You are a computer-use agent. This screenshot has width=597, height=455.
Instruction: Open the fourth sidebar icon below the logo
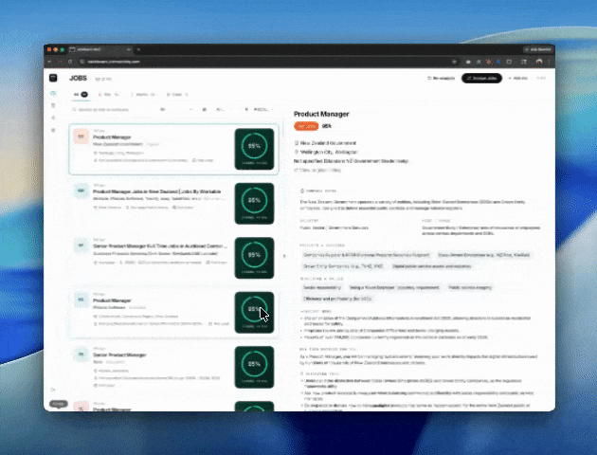[x=53, y=130]
